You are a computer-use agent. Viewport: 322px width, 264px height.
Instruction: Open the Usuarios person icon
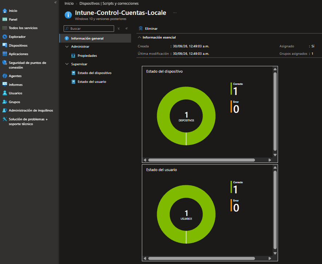coord(5,93)
